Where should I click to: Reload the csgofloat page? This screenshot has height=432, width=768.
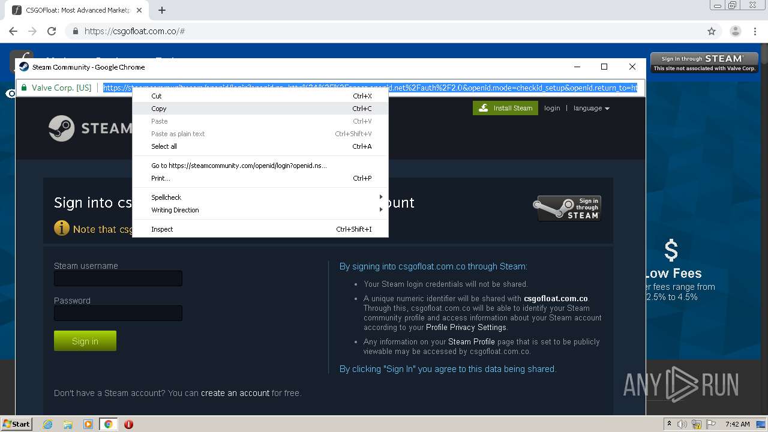52,31
